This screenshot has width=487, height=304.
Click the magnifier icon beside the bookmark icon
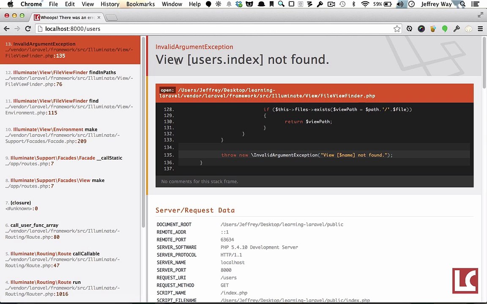click(281, 4)
